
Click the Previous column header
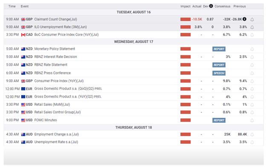tap(240, 6)
